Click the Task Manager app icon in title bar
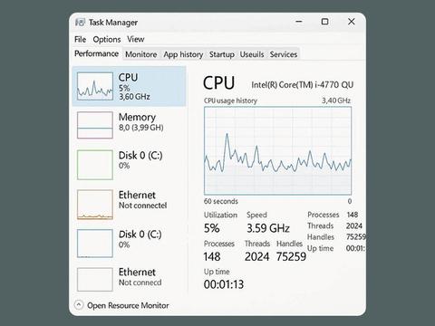Screen dimensions: 435x326 pyautogui.click(x=81, y=22)
